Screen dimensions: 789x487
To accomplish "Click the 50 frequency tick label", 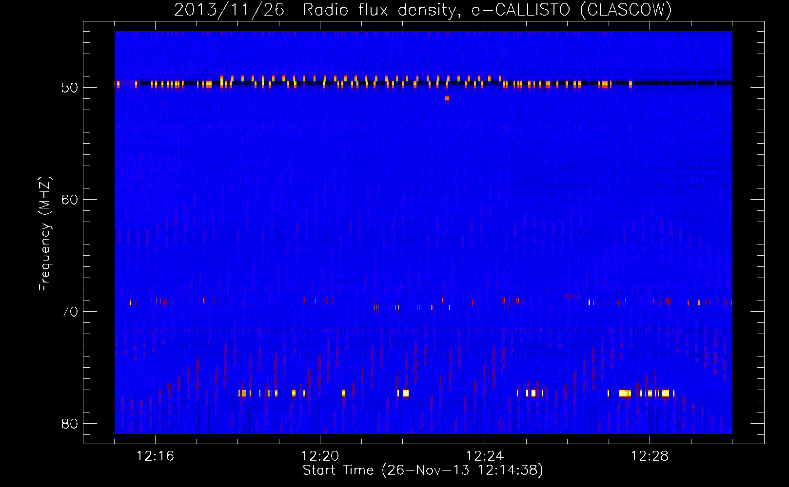I will (70, 88).
